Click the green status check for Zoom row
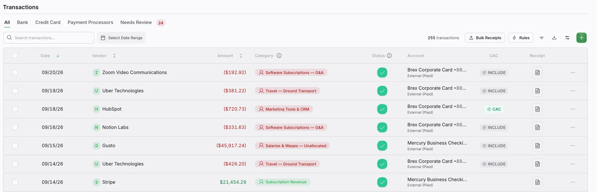 382,73
